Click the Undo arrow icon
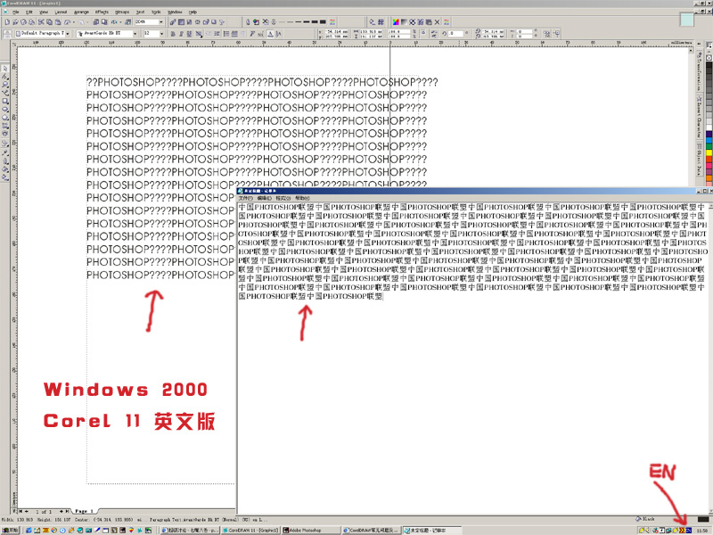 [x=68, y=21]
